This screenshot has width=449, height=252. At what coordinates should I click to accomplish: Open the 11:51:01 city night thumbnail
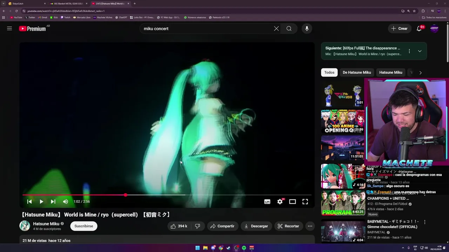(343, 148)
